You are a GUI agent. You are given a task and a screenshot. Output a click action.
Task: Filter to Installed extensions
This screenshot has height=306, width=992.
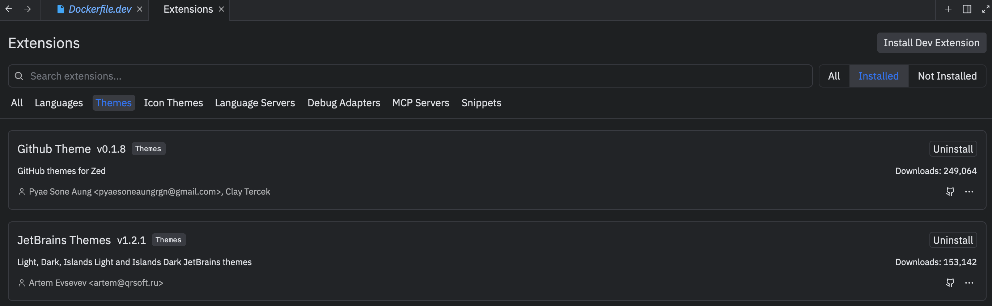click(878, 76)
